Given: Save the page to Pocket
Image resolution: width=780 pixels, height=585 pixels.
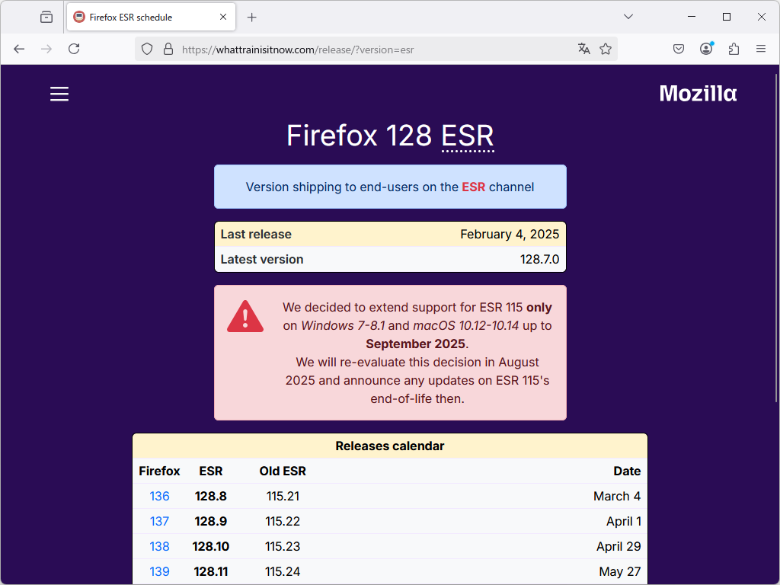Looking at the screenshot, I should coord(678,49).
